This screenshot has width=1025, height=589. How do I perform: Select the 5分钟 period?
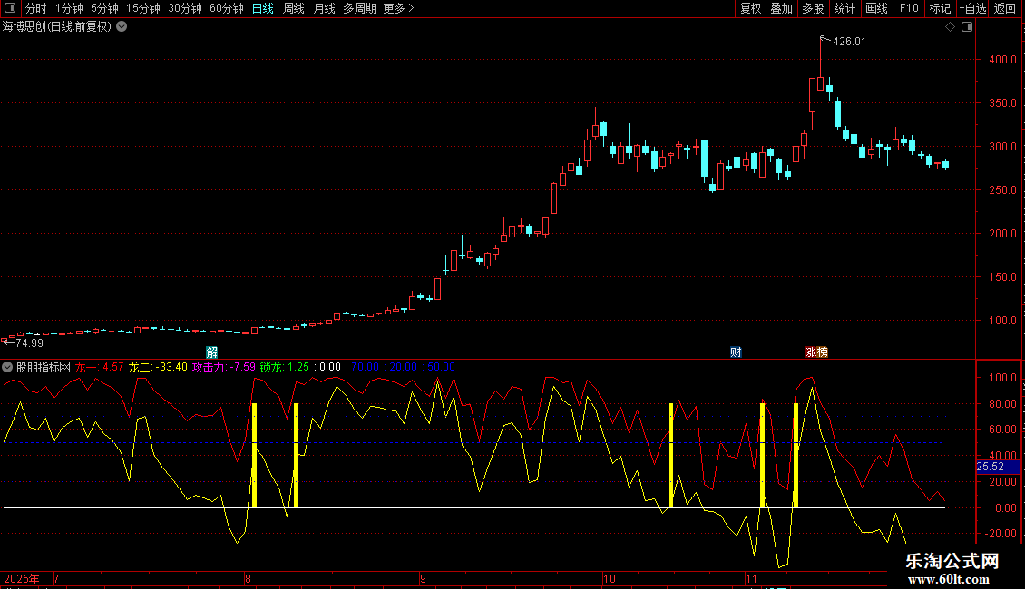coord(104,8)
